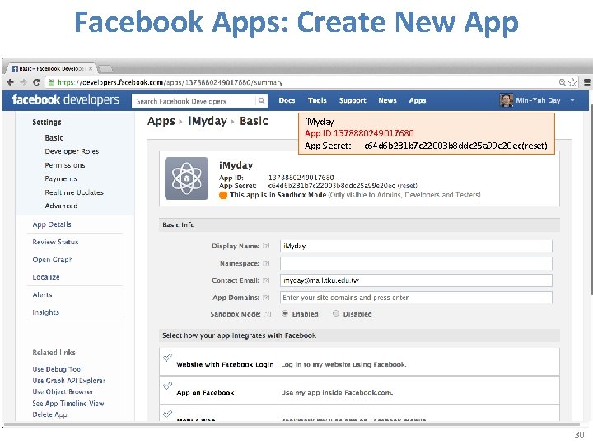Screen dimensions: 593x444
Task: Click the Contact Email help question mark
Action: (x=266, y=280)
